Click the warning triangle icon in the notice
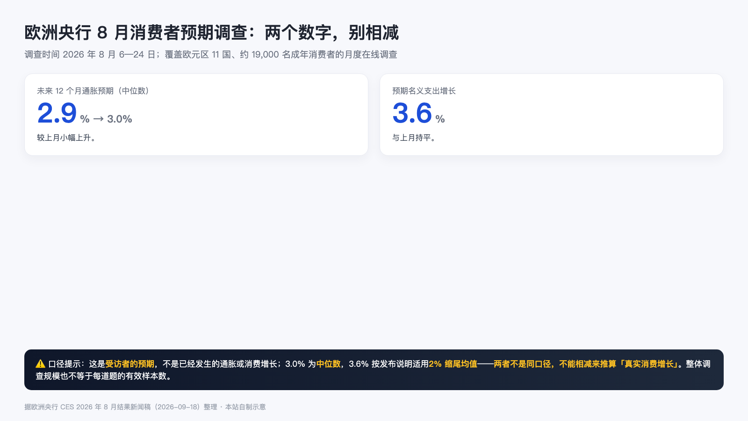 coord(40,364)
